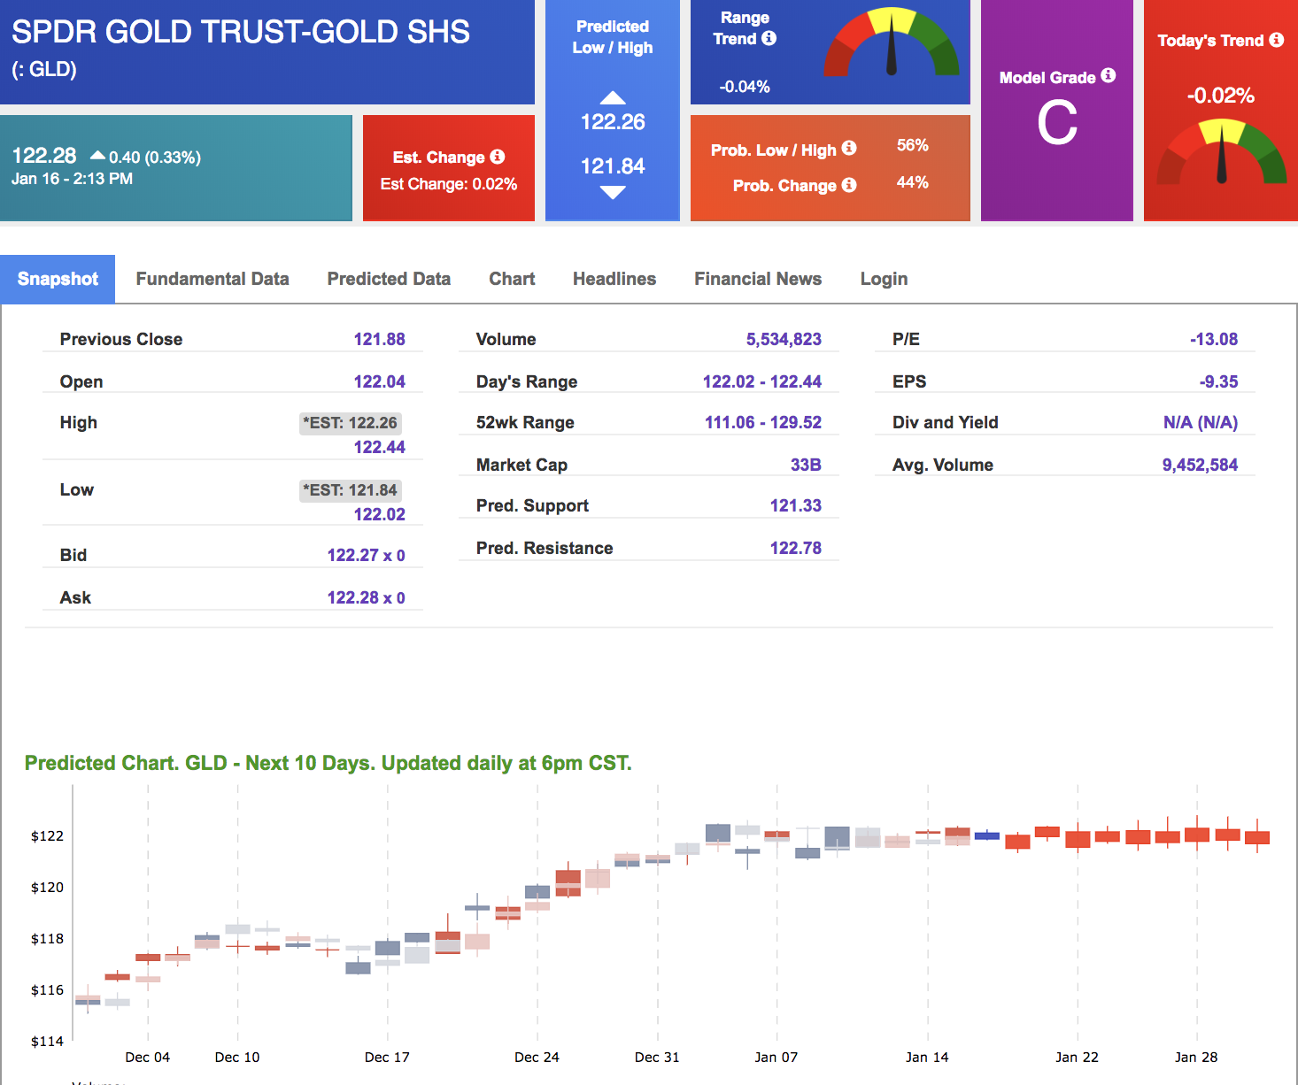Viewport: 1298px width, 1085px height.
Task: Click the *EST: 122.26 high badge
Action: (351, 423)
